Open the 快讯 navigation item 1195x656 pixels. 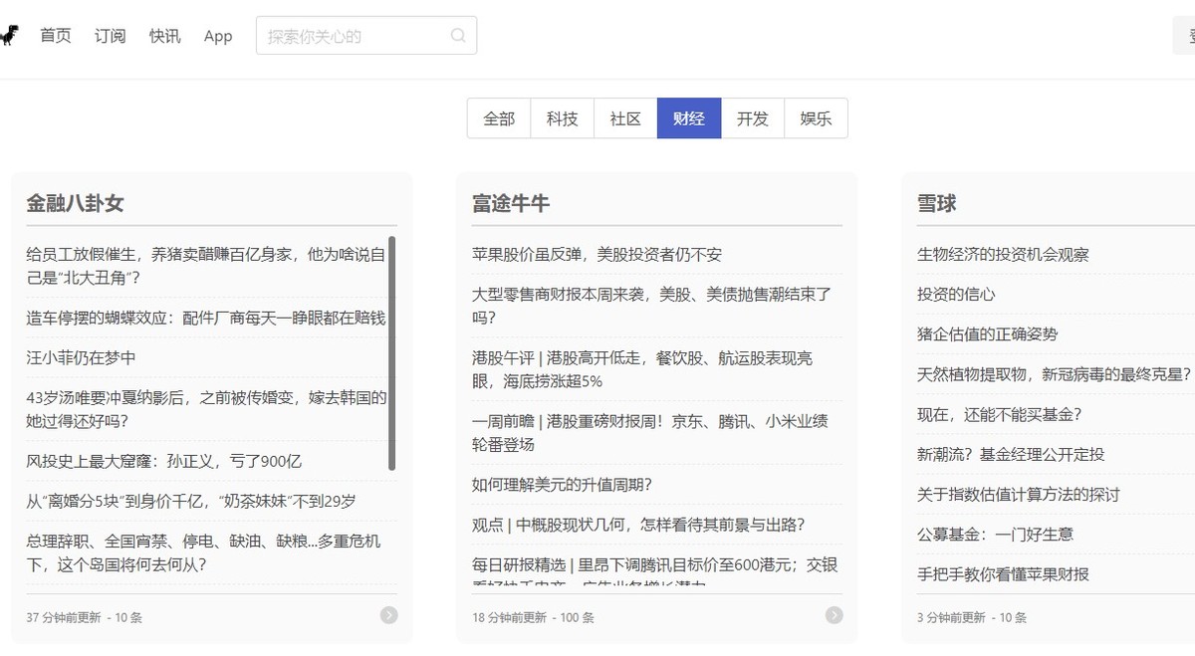click(165, 36)
